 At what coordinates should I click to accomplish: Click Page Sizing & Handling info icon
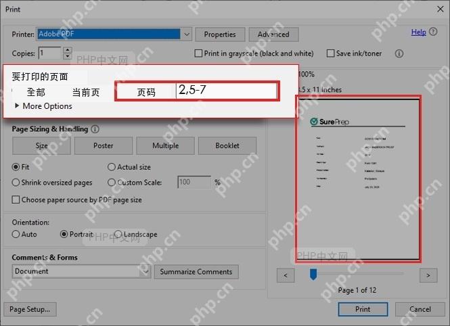95,129
